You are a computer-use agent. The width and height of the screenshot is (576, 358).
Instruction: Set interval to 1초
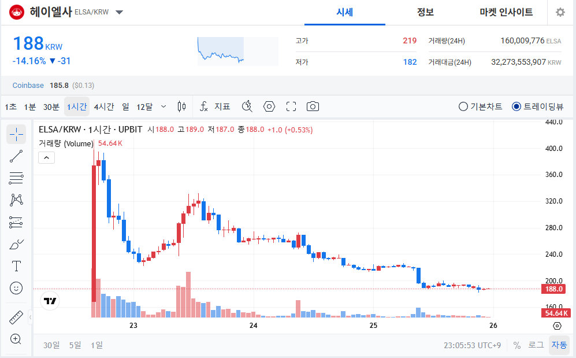(10, 106)
